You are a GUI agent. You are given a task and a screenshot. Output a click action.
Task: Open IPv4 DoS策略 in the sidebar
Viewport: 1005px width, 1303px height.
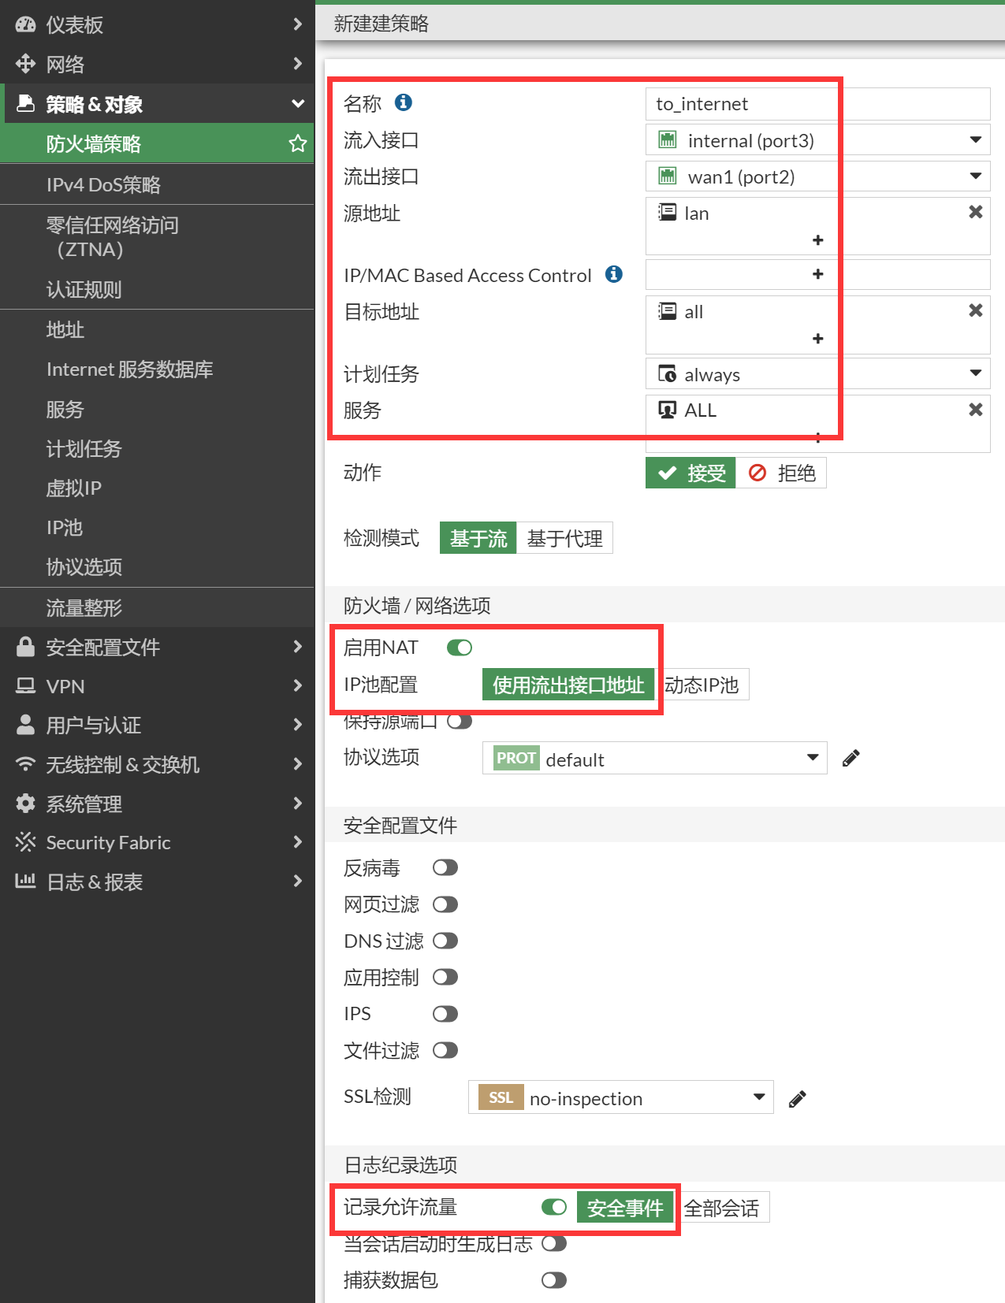click(103, 185)
